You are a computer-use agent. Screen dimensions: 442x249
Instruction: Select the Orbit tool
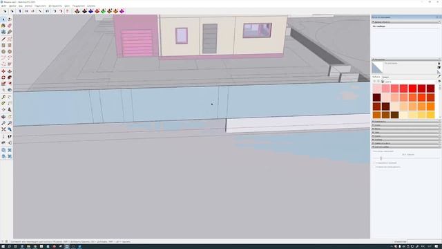pos(3,117)
